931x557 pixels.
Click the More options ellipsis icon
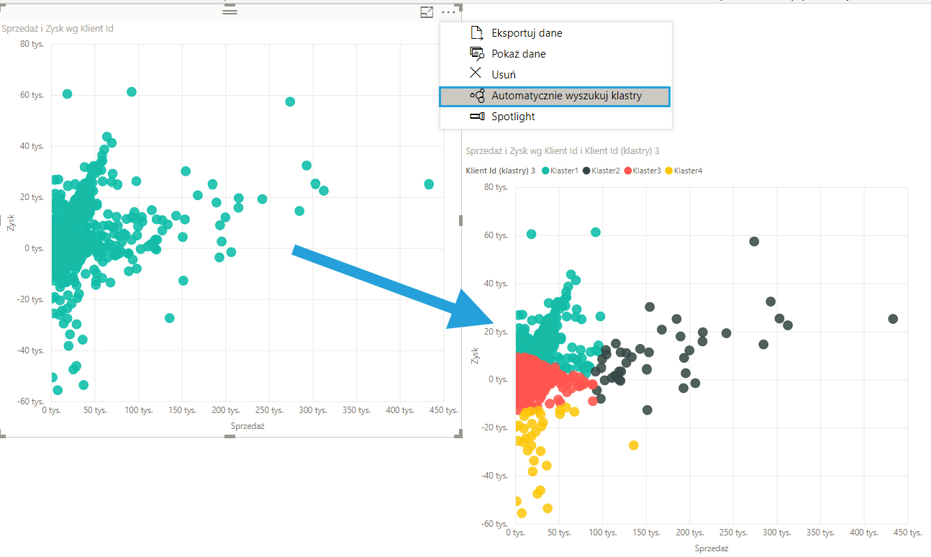click(449, 12)
